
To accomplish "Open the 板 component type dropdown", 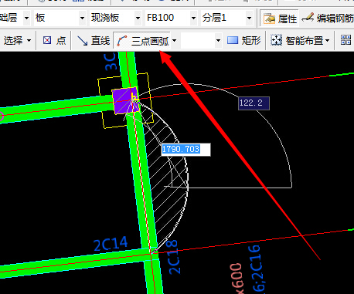I will coord(82,18).
